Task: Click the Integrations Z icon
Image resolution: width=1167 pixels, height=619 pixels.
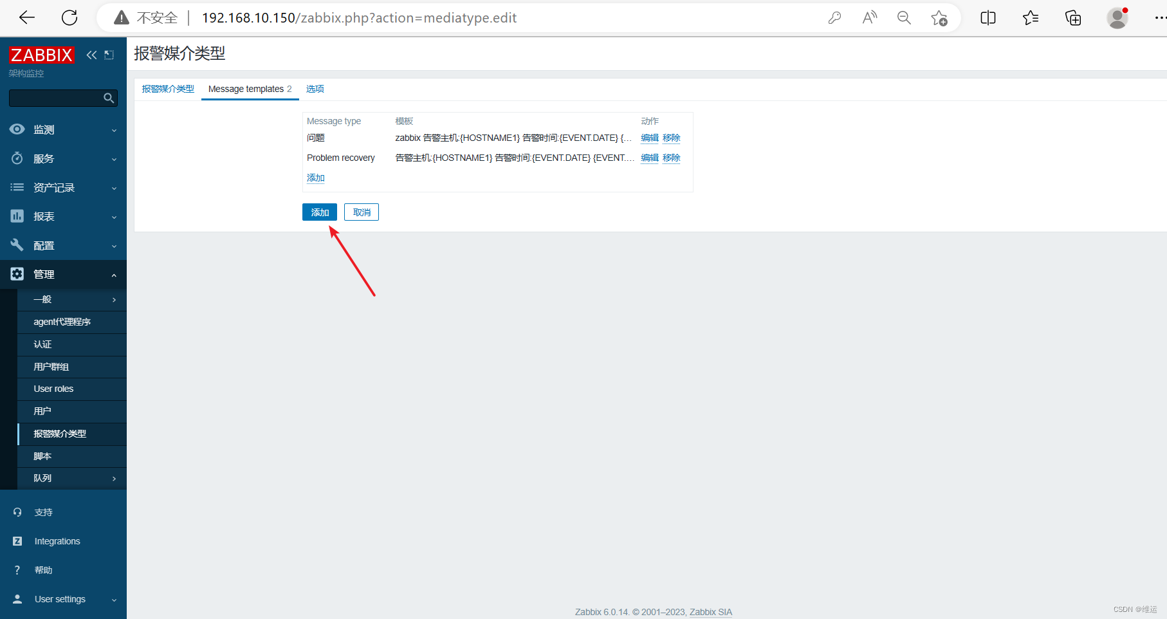Action: (17, 541)
